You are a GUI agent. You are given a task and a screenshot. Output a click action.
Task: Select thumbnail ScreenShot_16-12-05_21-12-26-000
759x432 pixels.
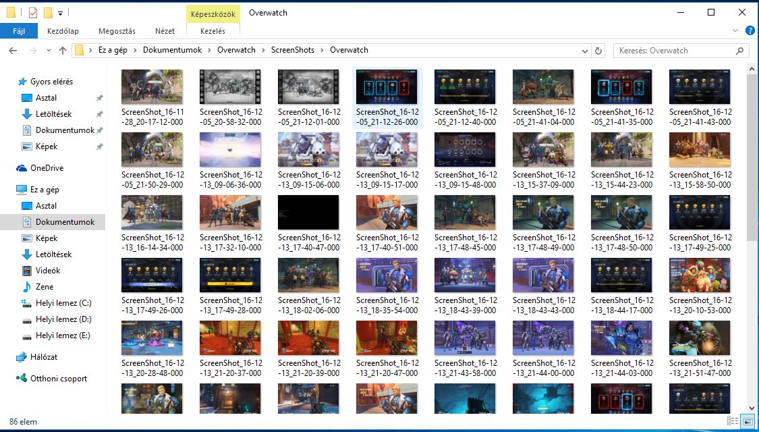coord(387,86)
